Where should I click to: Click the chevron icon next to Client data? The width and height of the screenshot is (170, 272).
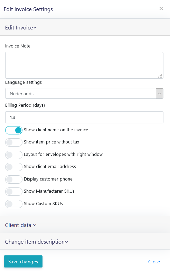pos(35,225)
